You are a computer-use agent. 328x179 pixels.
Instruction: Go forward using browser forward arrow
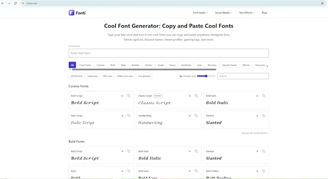[9, 3]
